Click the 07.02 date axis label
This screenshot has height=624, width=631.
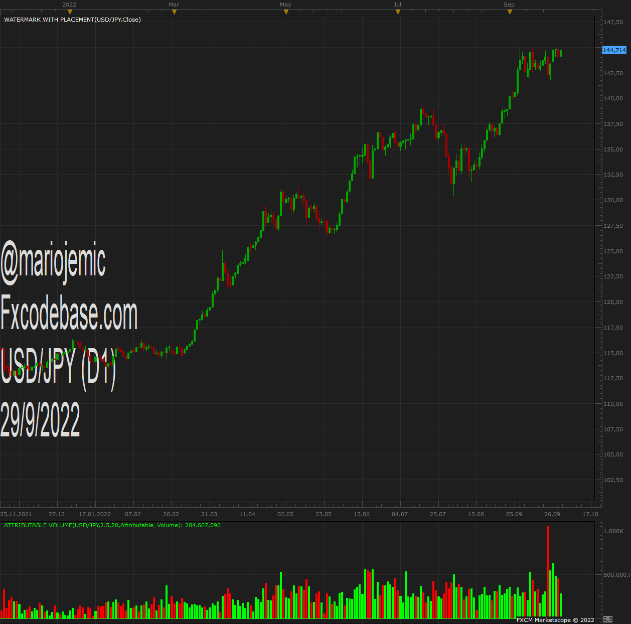point(133,514)
